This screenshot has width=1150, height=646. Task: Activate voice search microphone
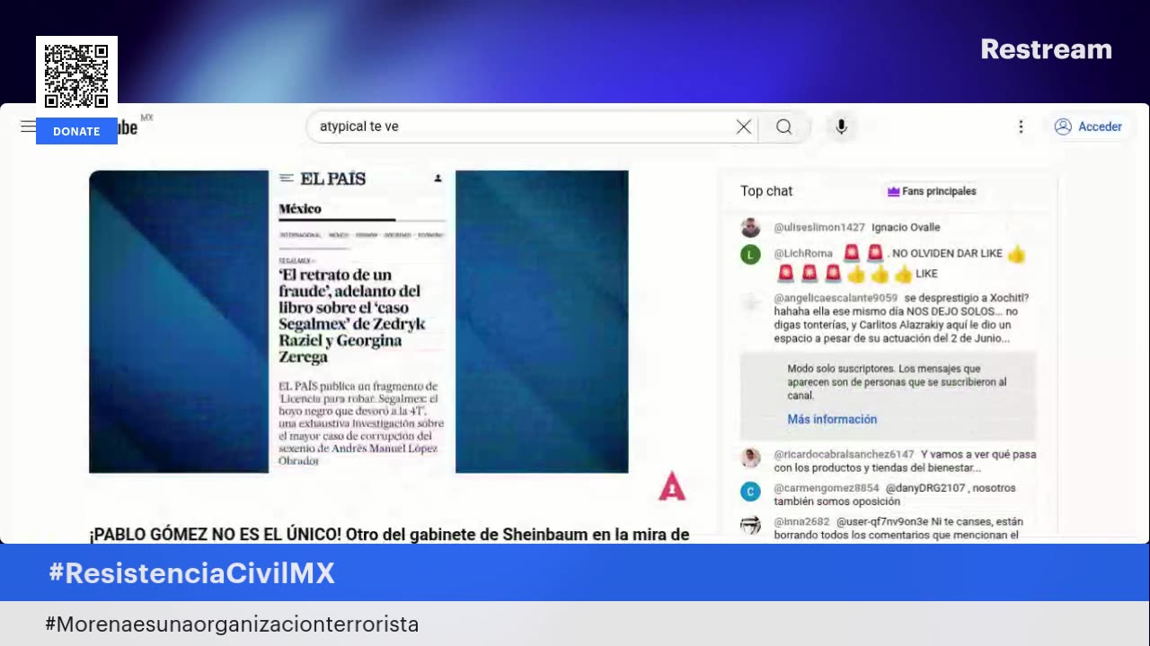pos(841,127)
